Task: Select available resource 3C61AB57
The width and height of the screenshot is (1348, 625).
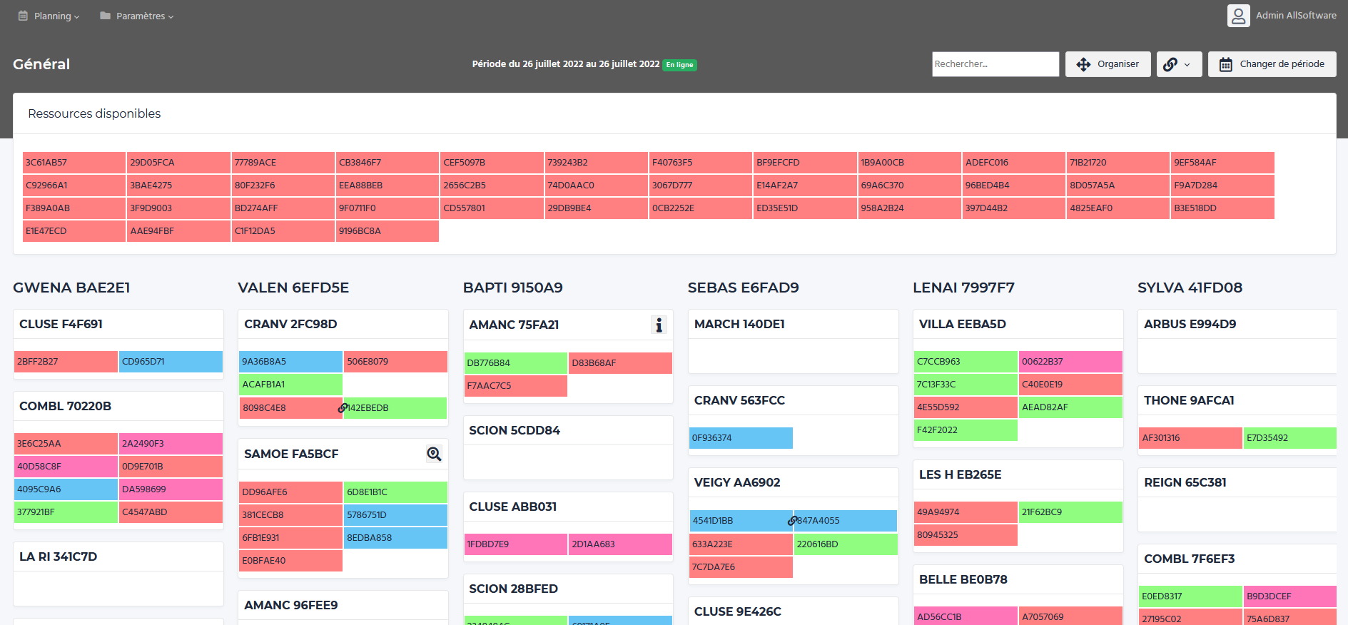Action: pyautogui.click(x=74, y=163)
